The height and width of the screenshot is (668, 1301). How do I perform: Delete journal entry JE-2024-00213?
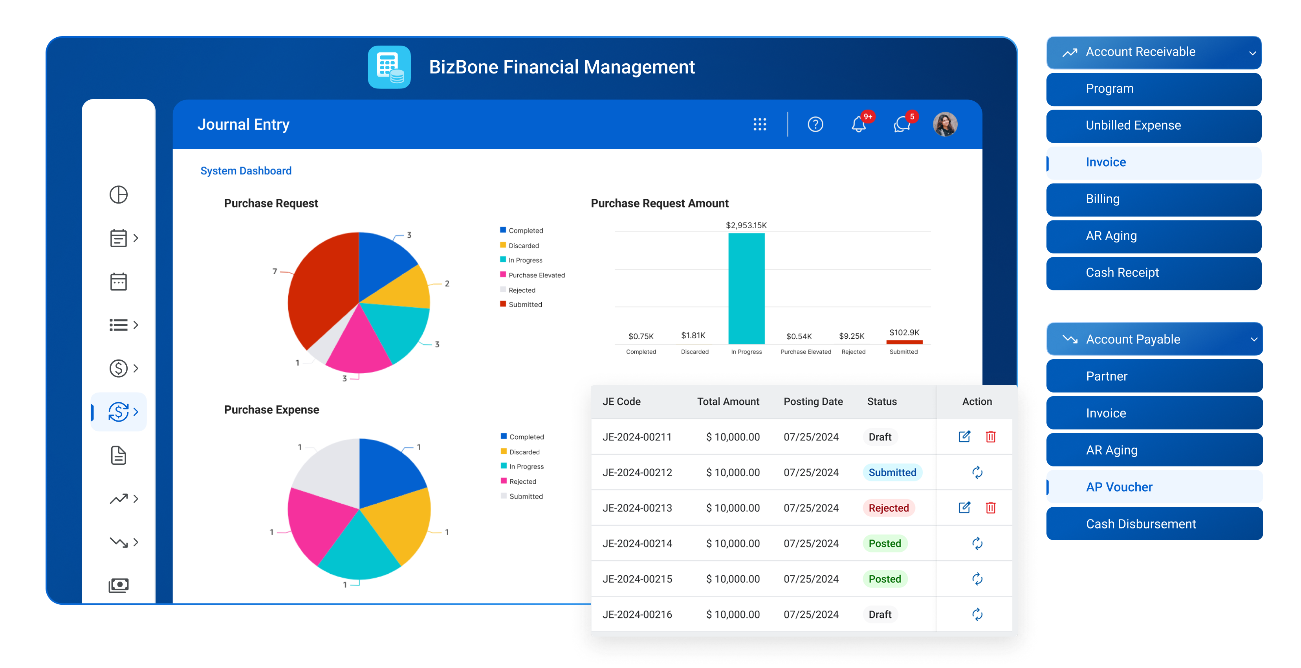coord(990,508)
